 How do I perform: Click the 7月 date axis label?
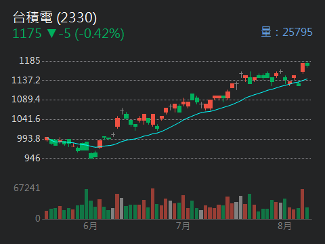point(183,226)
